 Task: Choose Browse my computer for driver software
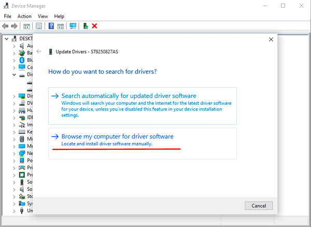pos(143,144)
